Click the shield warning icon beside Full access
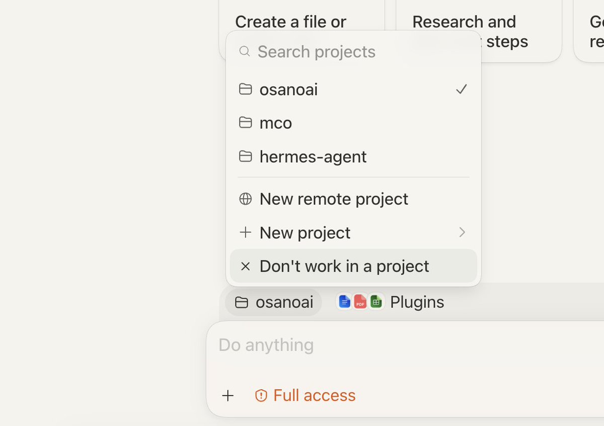 [261, 396]
